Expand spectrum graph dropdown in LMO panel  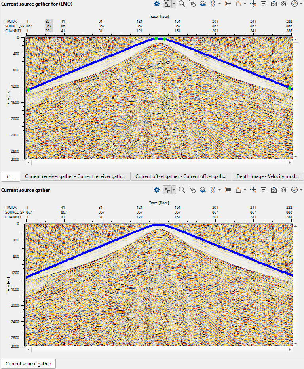(245, 4)
